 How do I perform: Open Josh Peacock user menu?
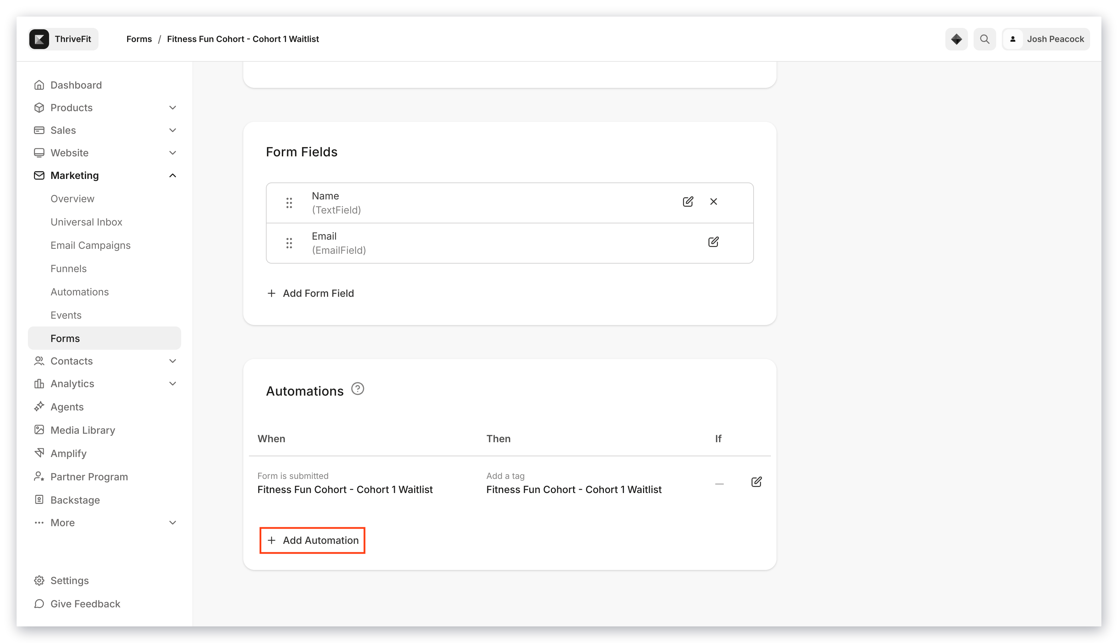pos(1046,39)
